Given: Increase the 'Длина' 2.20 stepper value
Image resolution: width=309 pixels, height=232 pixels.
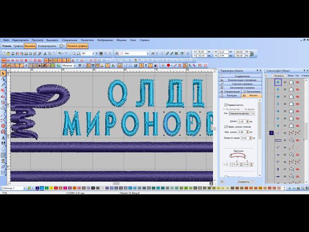Looking at the screenshot, I should tap(248, 121).
